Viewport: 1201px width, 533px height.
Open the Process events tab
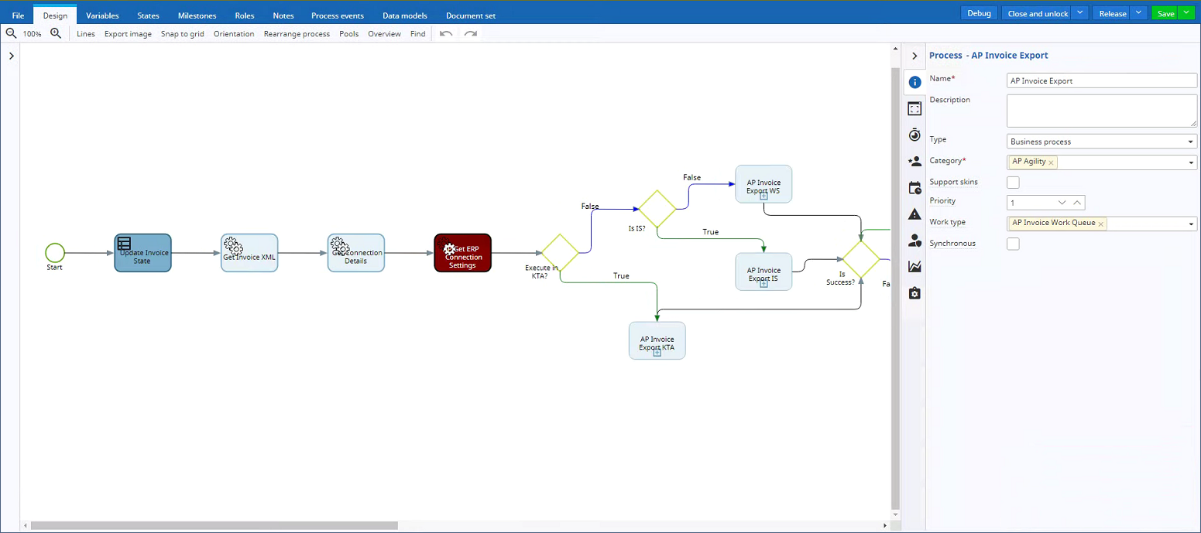pos(337,15)
